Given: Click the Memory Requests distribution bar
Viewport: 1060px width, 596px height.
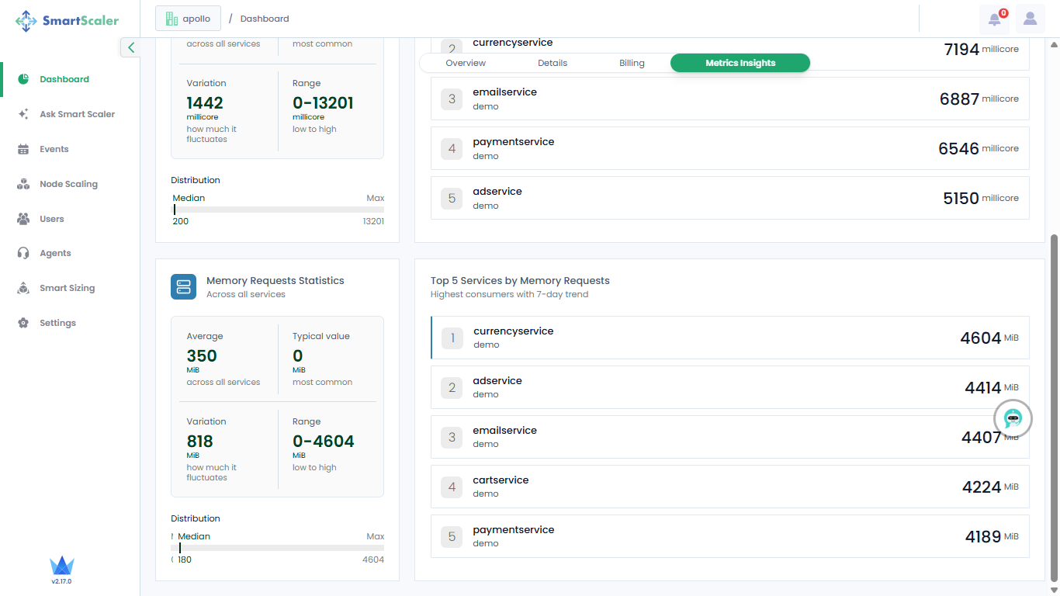Looking at the screenshot, I should tap(278, 548).
